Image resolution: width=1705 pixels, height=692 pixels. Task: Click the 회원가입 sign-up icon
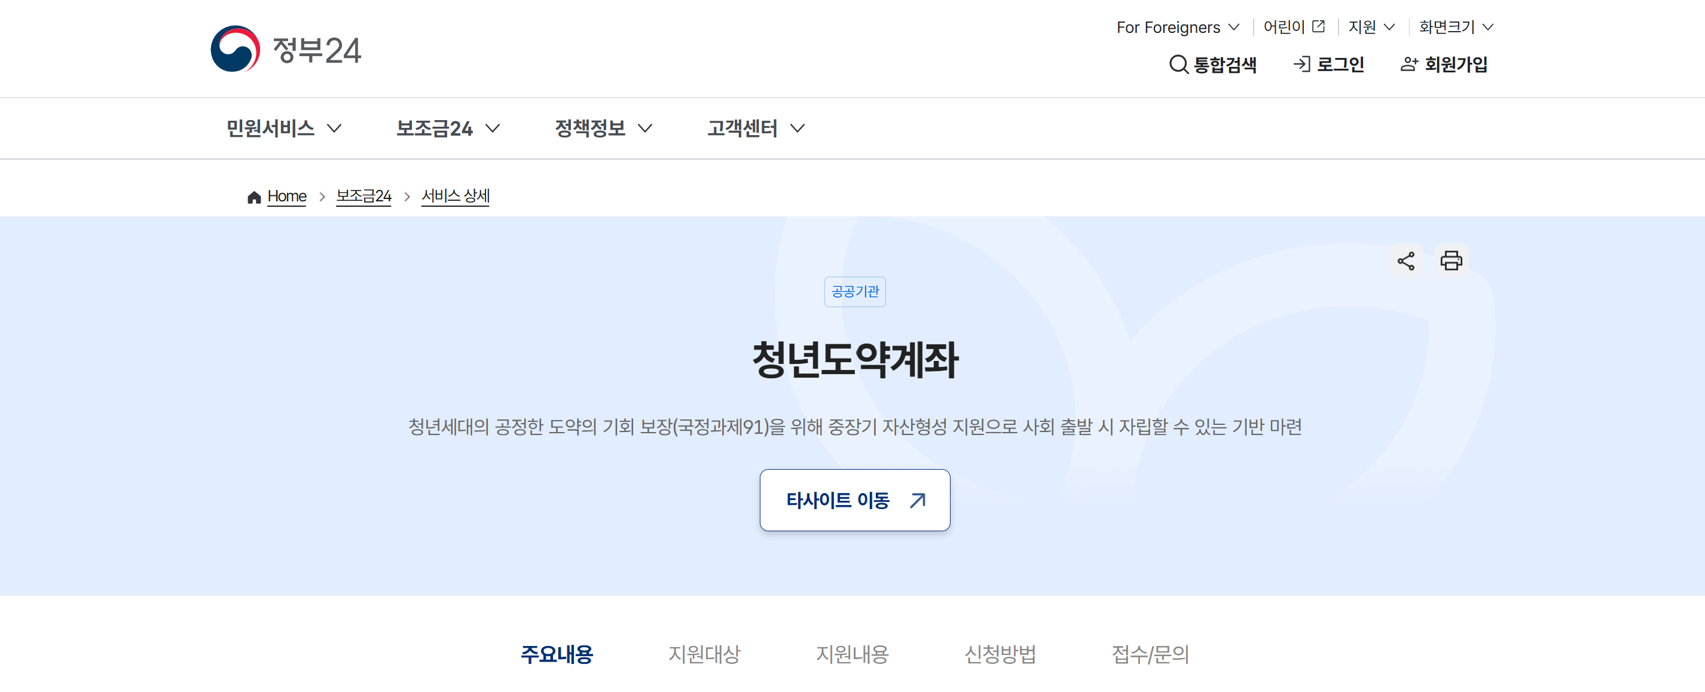(x=1409, y=64)
